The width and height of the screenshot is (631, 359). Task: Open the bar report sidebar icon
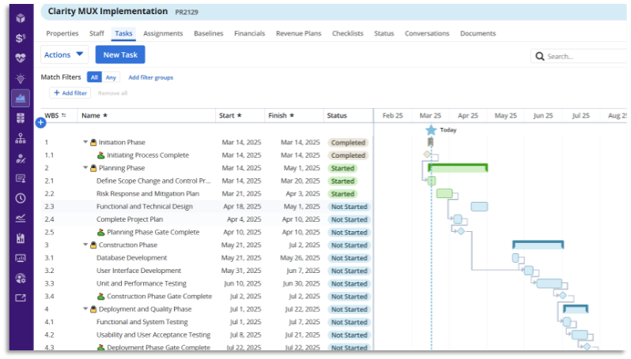[21, 238]
